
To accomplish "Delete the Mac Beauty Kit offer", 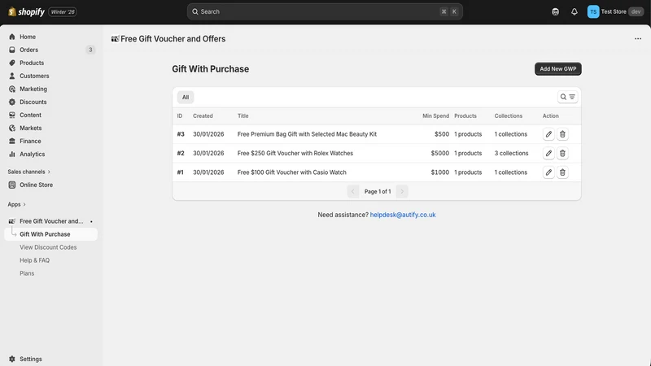I will [x=562, y=134].
